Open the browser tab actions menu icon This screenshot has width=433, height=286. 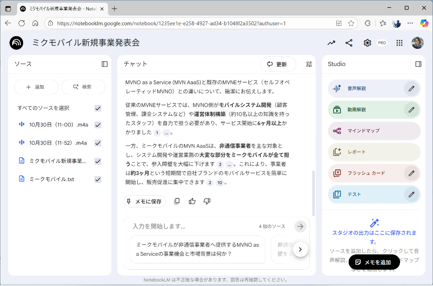[8, 9]
